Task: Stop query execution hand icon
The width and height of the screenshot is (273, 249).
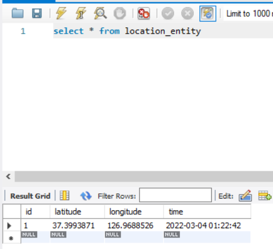Action: click(x=120, y=13)
